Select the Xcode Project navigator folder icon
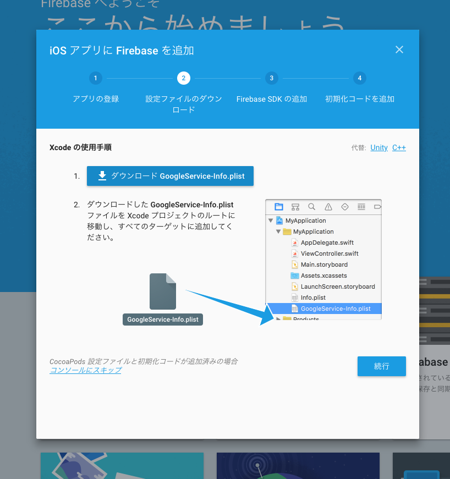 279,206
